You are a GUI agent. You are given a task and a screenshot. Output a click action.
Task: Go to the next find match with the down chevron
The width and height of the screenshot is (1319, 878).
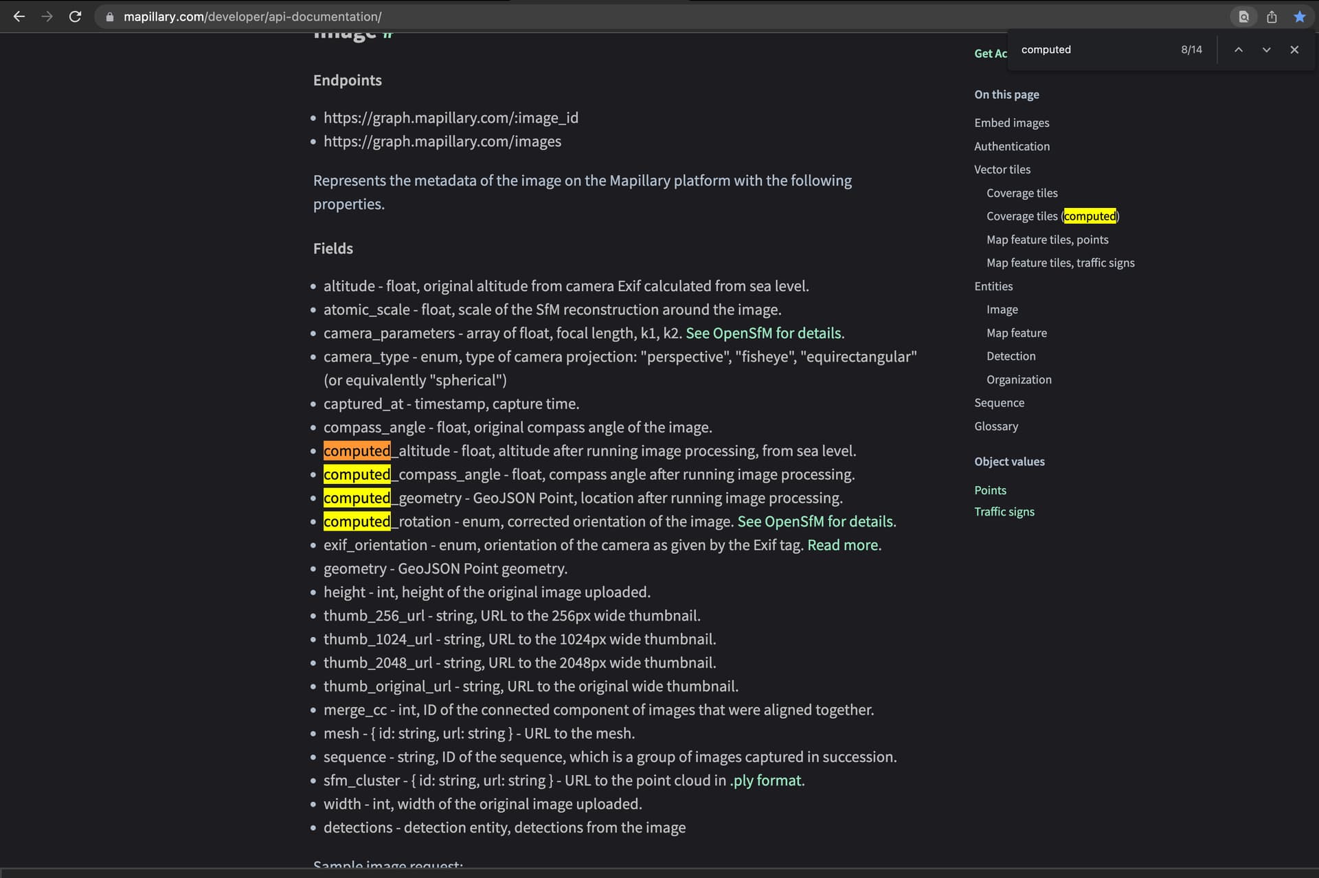point(1266,49)
